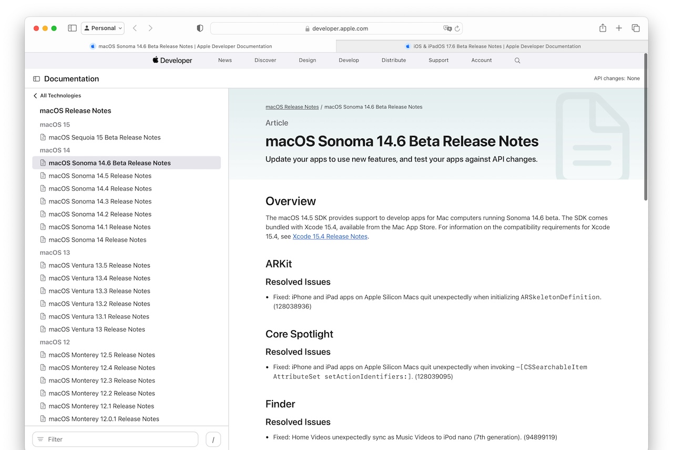This screenshot has height=450, width=673.
Task: Open macOS Ventura 13.4 Release Notes
Action: (99, 278)
